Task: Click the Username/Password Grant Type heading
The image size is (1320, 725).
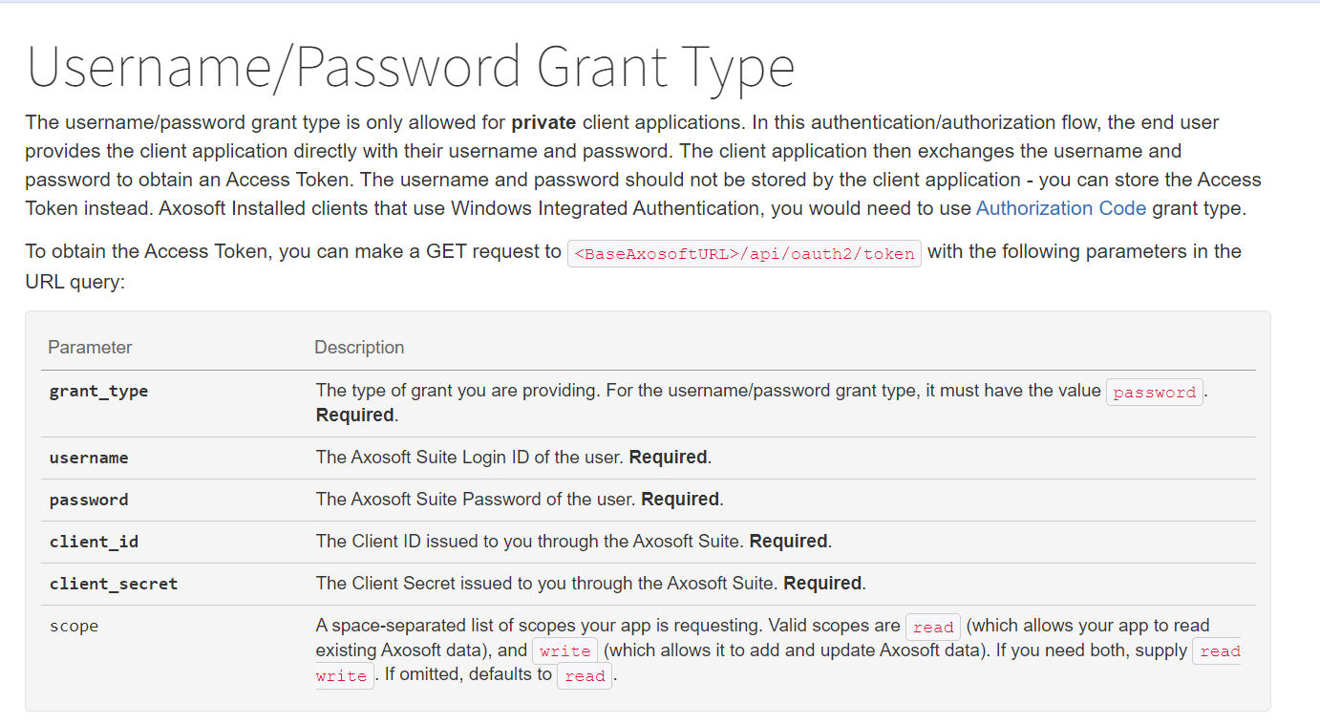Action: tap(411, 67)
